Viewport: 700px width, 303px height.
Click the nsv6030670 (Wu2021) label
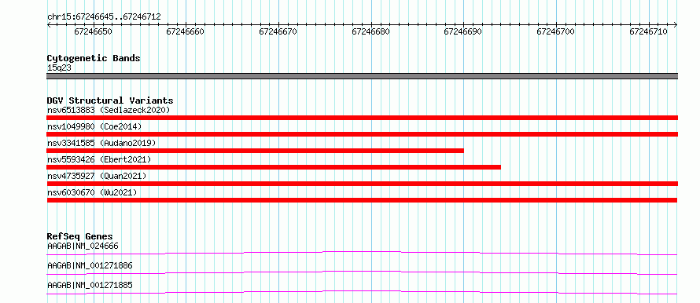click(x=92, y=192)
